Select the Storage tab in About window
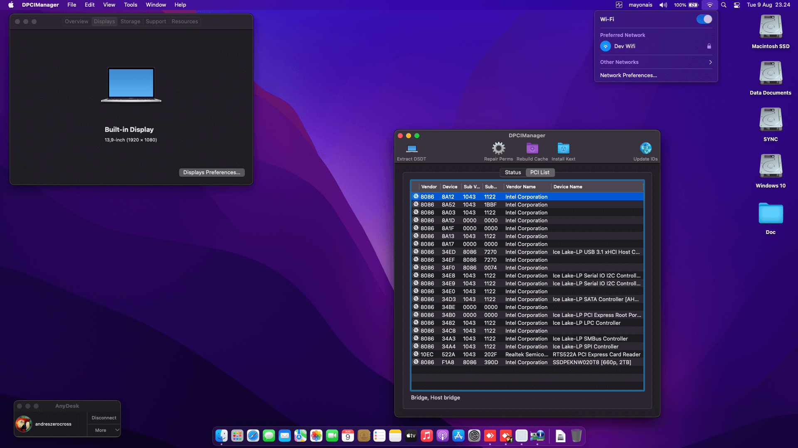The image size is (798, 448). pos(130,22)
